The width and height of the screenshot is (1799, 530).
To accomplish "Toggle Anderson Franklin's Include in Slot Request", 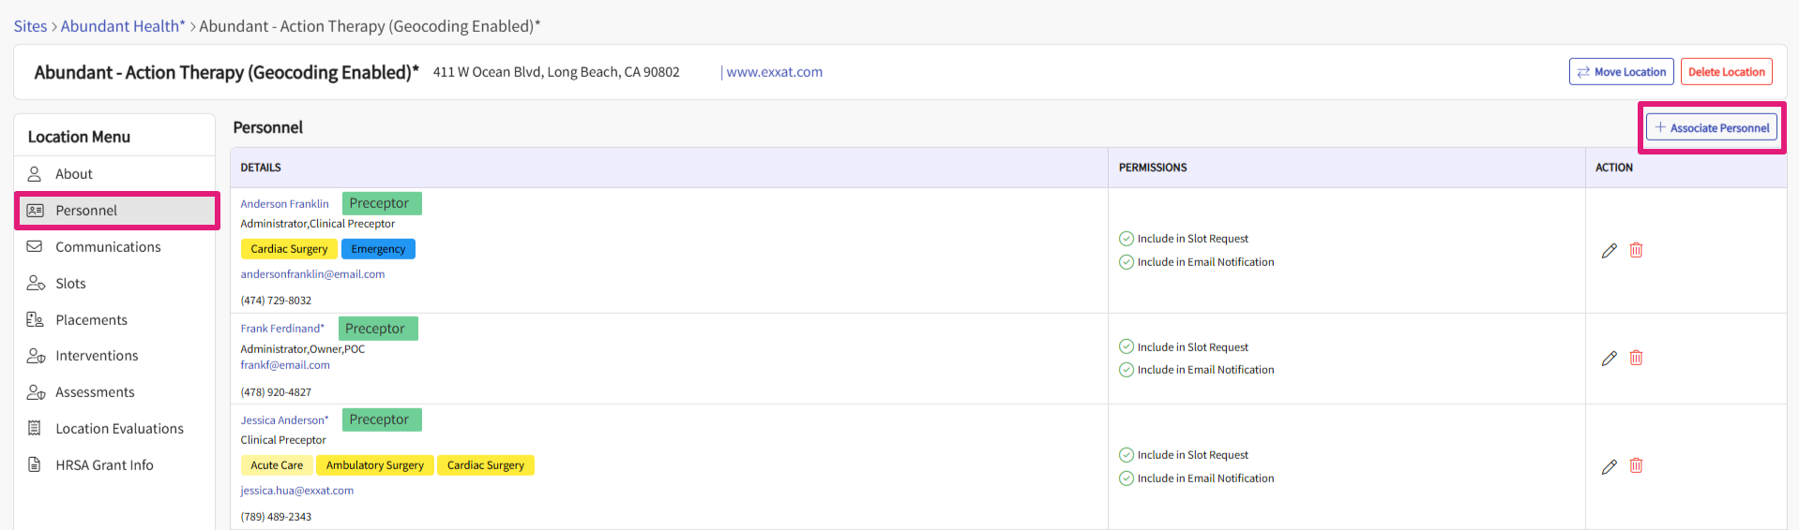I will click(1126, 239).
